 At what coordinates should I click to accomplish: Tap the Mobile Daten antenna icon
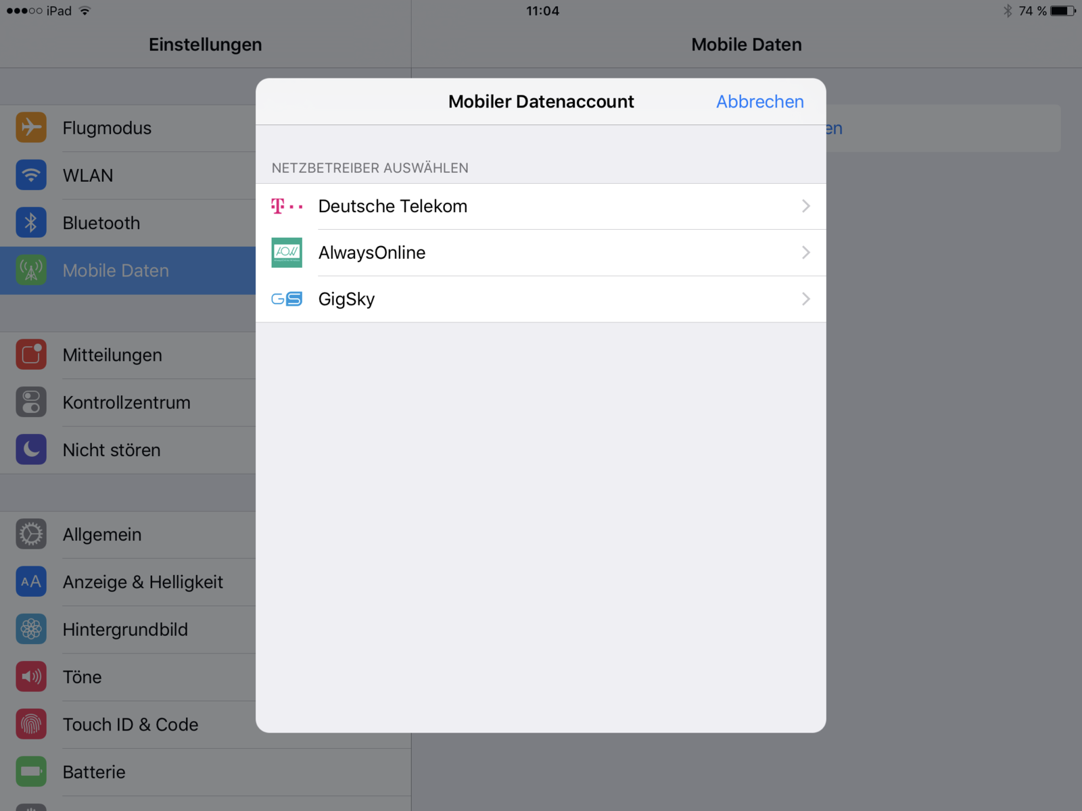coord(31,270)
